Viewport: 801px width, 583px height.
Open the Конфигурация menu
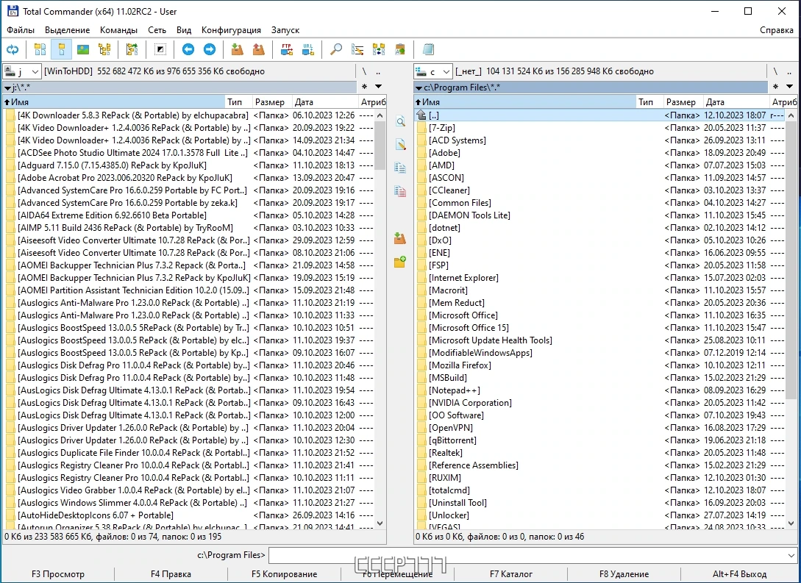[x=231, y=30]
